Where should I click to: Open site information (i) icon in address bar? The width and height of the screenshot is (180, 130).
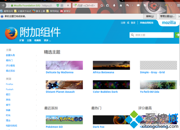pyautogui.click(x=9, y=5)
